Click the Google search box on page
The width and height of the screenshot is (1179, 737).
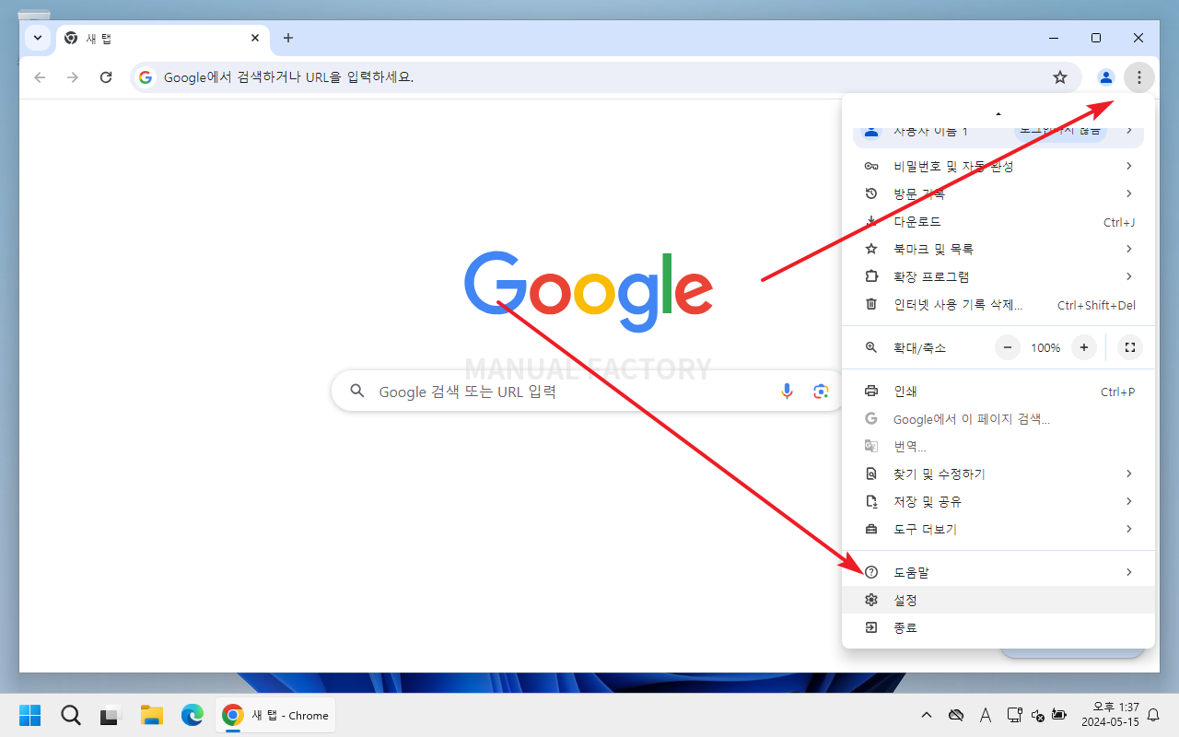tap(588, 392)
